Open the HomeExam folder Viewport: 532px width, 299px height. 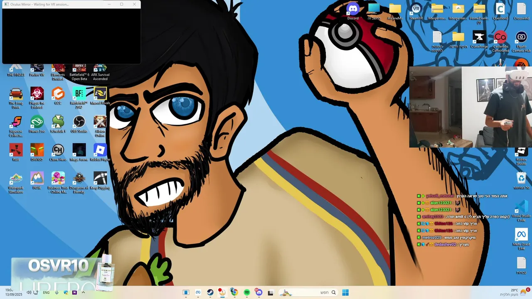click(479, 13)
